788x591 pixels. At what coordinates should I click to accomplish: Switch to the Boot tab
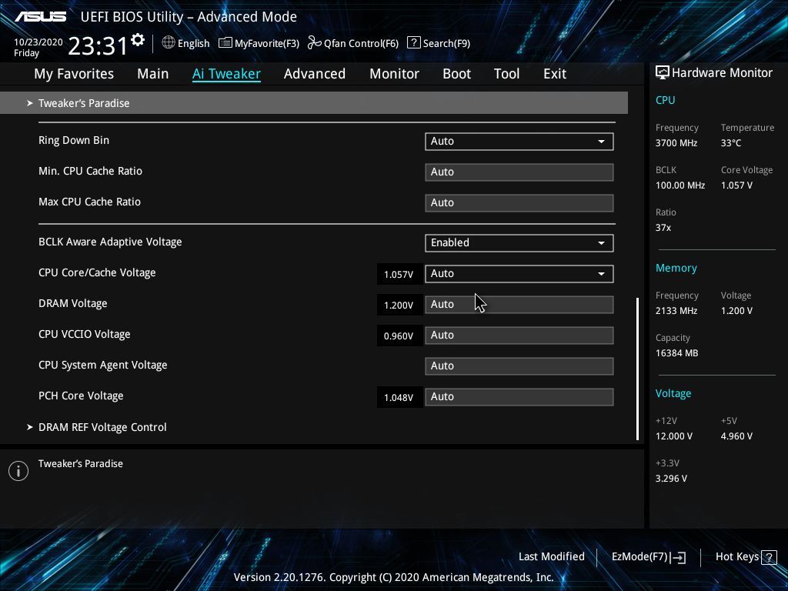click(x=456, y=74)
